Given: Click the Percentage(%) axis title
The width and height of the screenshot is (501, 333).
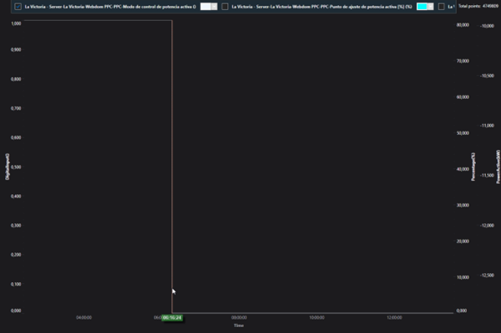Looking at the screenshot, I should pyautogui.click(x=473, y=166).
